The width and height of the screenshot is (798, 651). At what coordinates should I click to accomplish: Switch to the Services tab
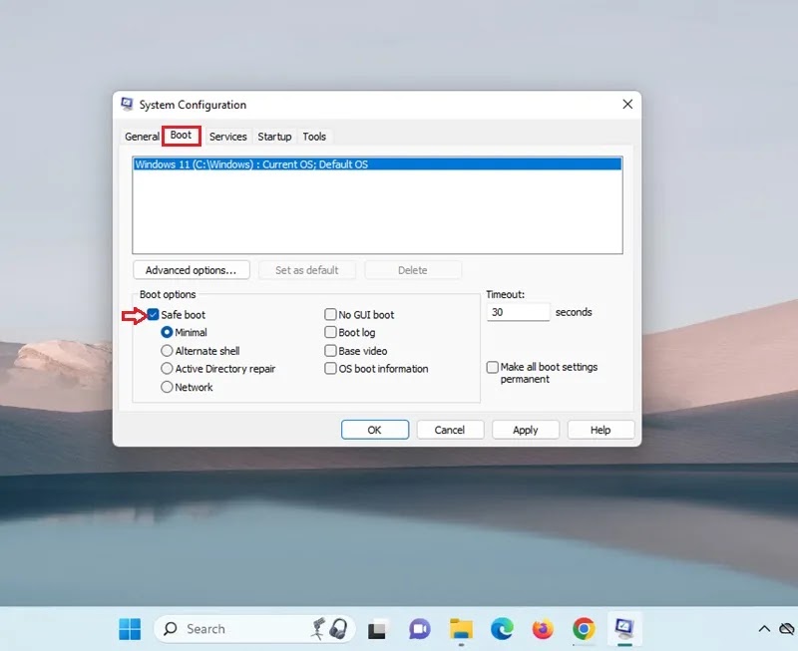[227, 137]
